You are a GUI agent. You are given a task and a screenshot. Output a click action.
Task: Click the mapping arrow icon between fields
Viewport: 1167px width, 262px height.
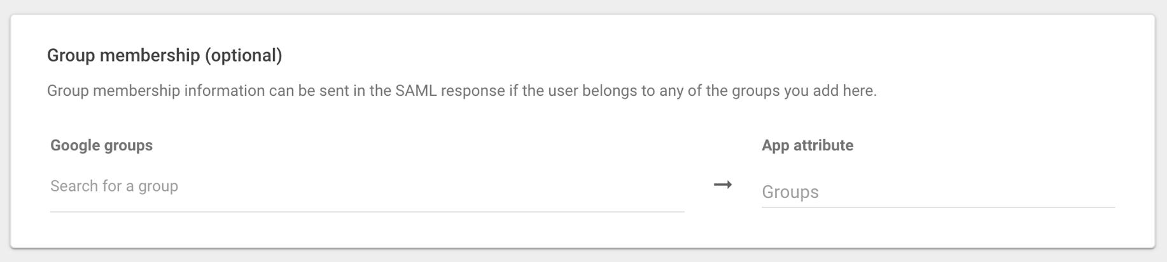pos(722,185)
